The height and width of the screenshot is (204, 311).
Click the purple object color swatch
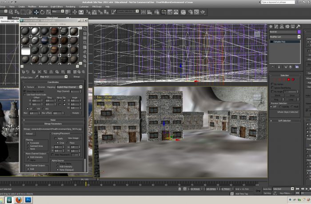299,32
